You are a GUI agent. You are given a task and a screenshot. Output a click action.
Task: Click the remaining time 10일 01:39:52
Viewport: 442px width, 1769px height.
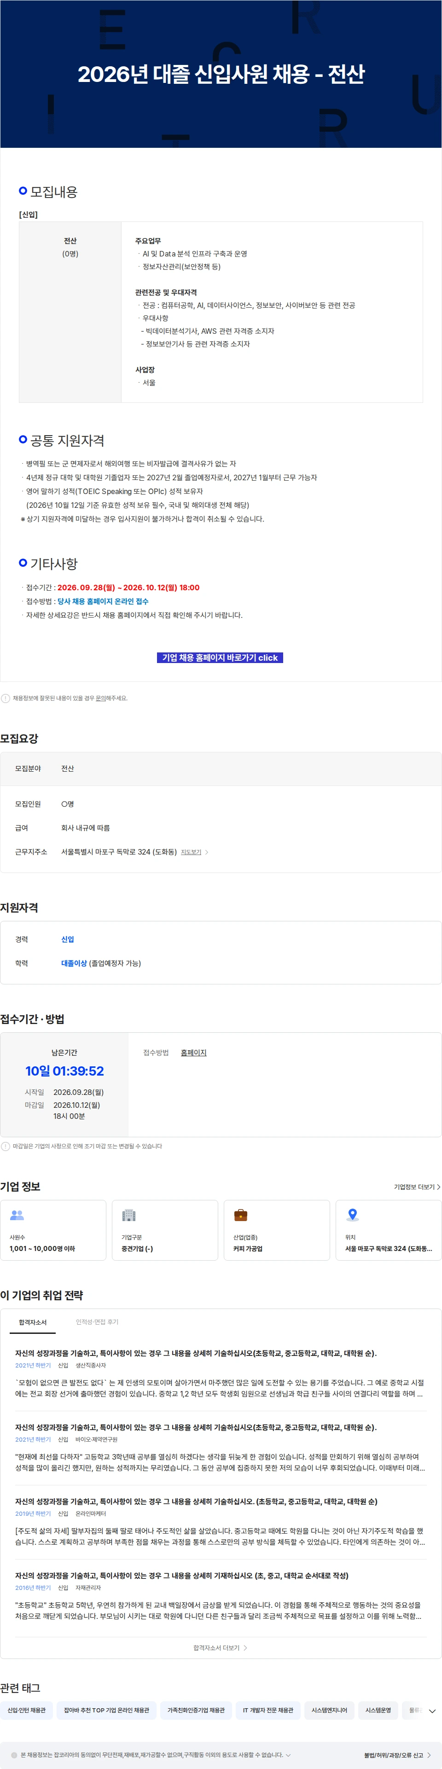pos(64,1071)
